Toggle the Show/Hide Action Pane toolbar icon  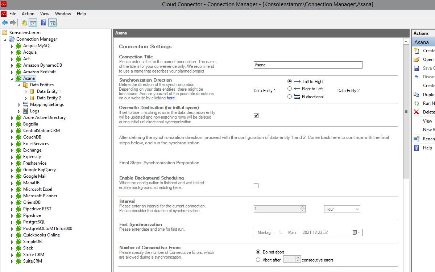pos(52,23)
